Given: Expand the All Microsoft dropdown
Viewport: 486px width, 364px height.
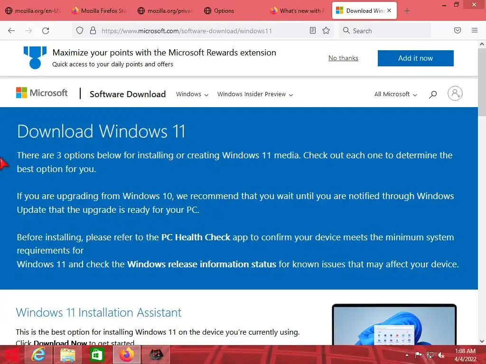Looking at the screenshot, I should (x=396, y=94).
